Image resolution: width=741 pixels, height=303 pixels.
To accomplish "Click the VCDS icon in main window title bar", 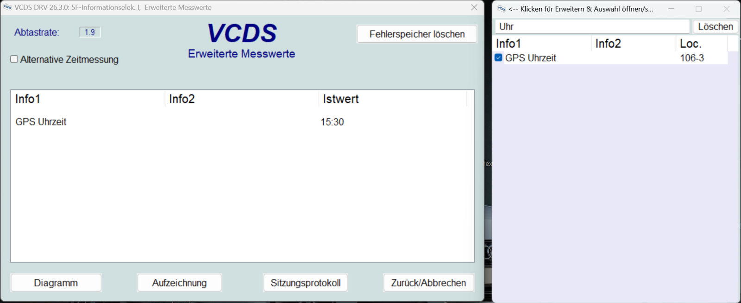I will tap(7, 7).
